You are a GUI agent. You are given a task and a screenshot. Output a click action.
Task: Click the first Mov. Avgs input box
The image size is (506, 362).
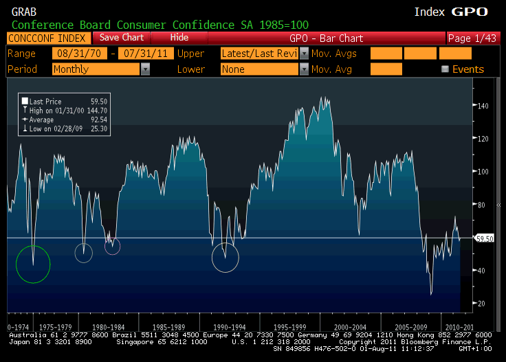pyautogui.click(x=386, y=53)
